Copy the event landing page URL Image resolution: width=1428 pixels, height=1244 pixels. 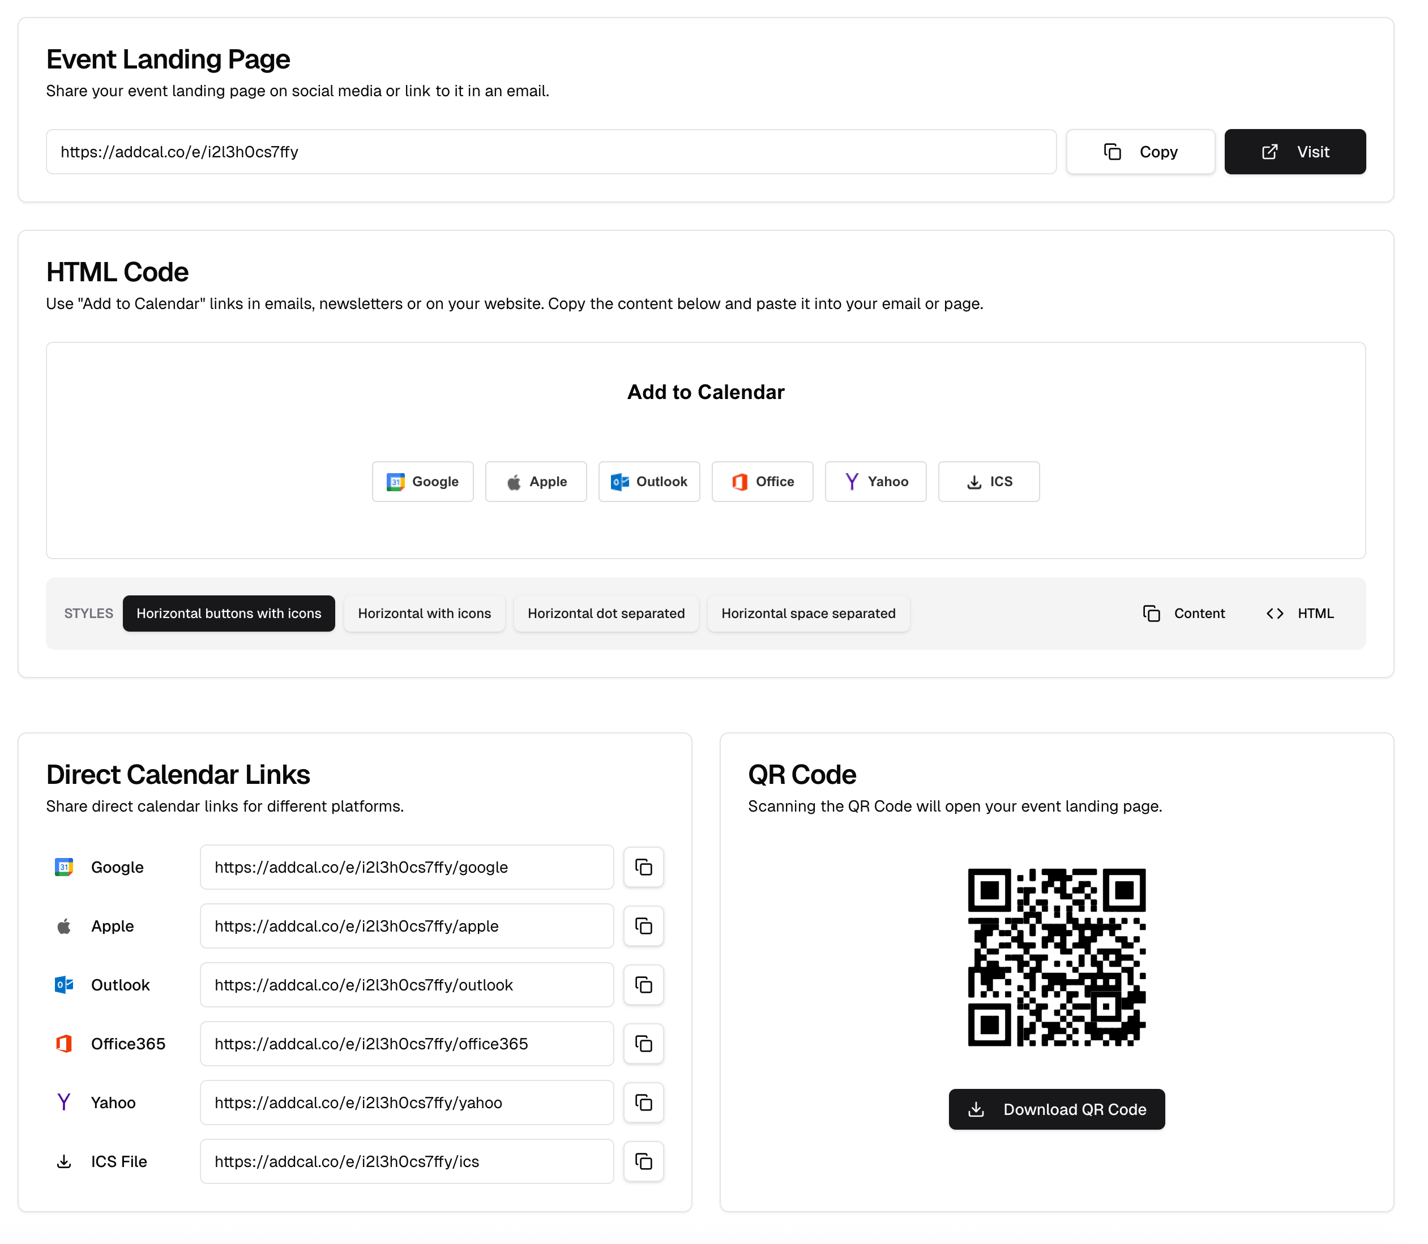(x=1140, y=151)
